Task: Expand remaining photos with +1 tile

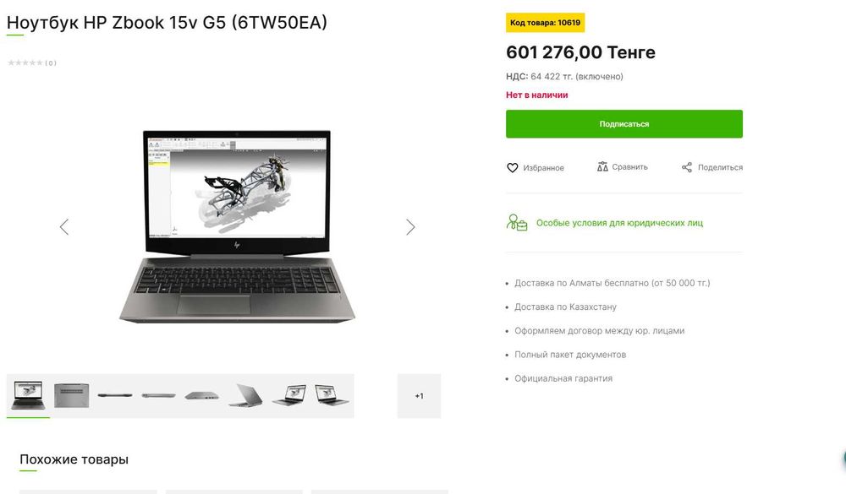Action: pyautogui.click(x=420, y=396)
